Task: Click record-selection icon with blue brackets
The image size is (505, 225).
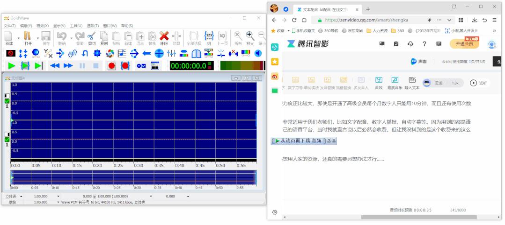Action: 125,66
